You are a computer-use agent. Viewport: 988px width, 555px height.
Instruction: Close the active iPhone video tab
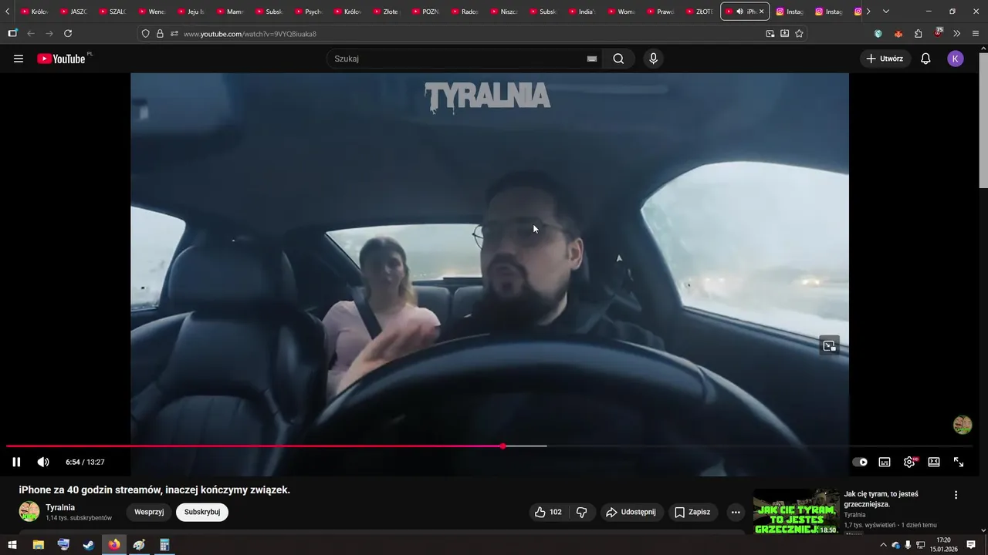click(761, 12)
